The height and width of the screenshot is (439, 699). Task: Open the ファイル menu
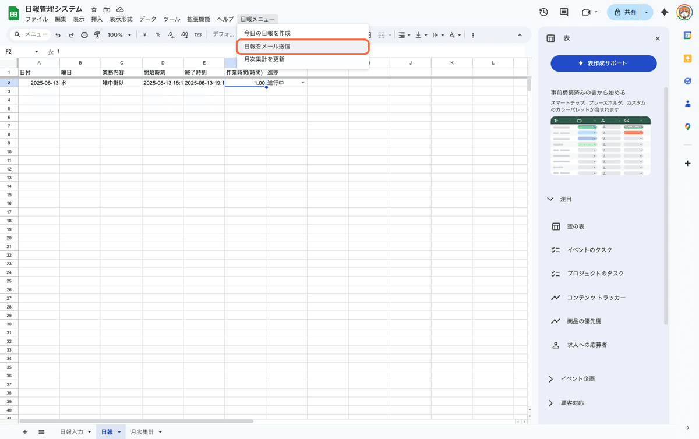tap(37, 19)
